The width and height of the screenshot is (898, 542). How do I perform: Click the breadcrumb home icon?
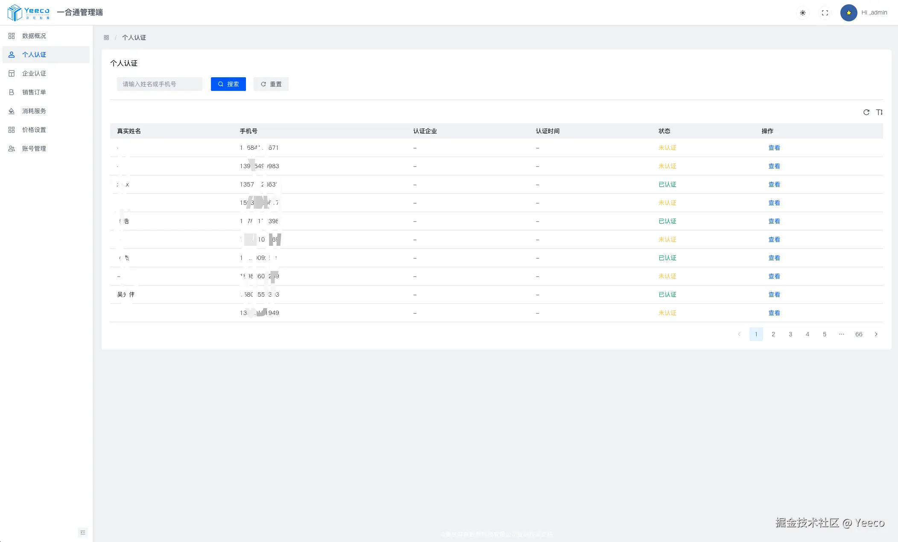click(106, 38)
